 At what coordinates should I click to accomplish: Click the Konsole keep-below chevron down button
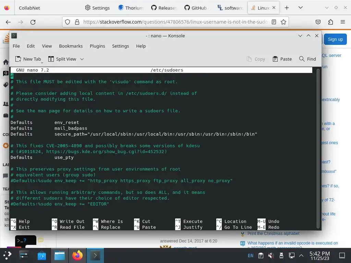(300, 36)
